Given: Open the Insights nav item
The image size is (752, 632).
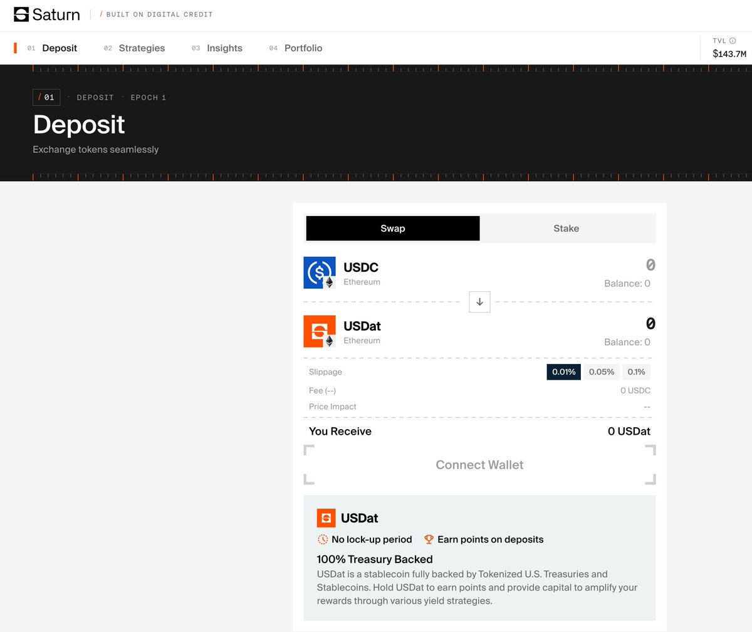Looking at the screenshot, I should point(217,48).
